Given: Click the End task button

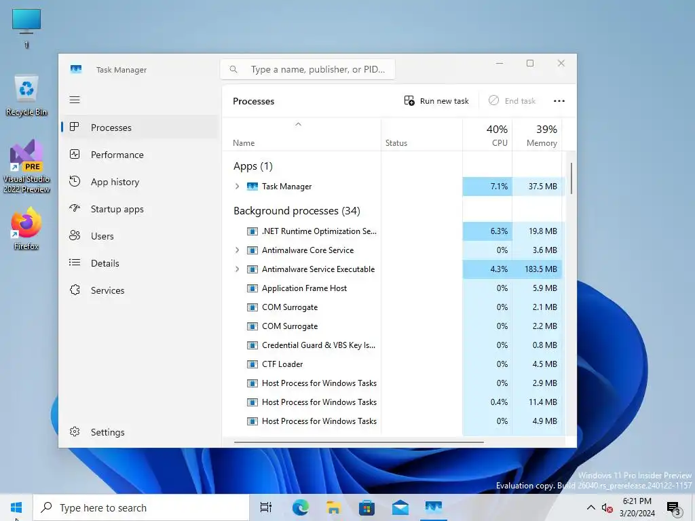Looking at the screenshot, I should point(512,101).
